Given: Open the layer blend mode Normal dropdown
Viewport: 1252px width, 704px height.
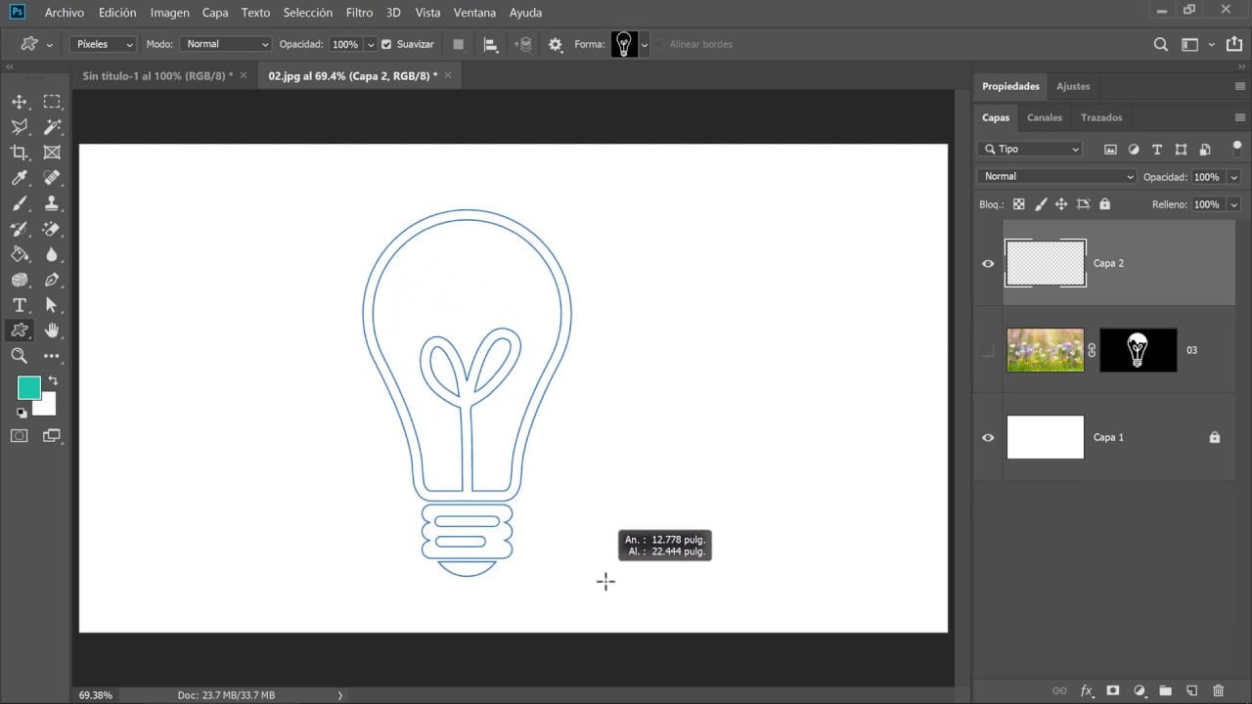Looking at the screenshot, I should tap(1057, 177).
